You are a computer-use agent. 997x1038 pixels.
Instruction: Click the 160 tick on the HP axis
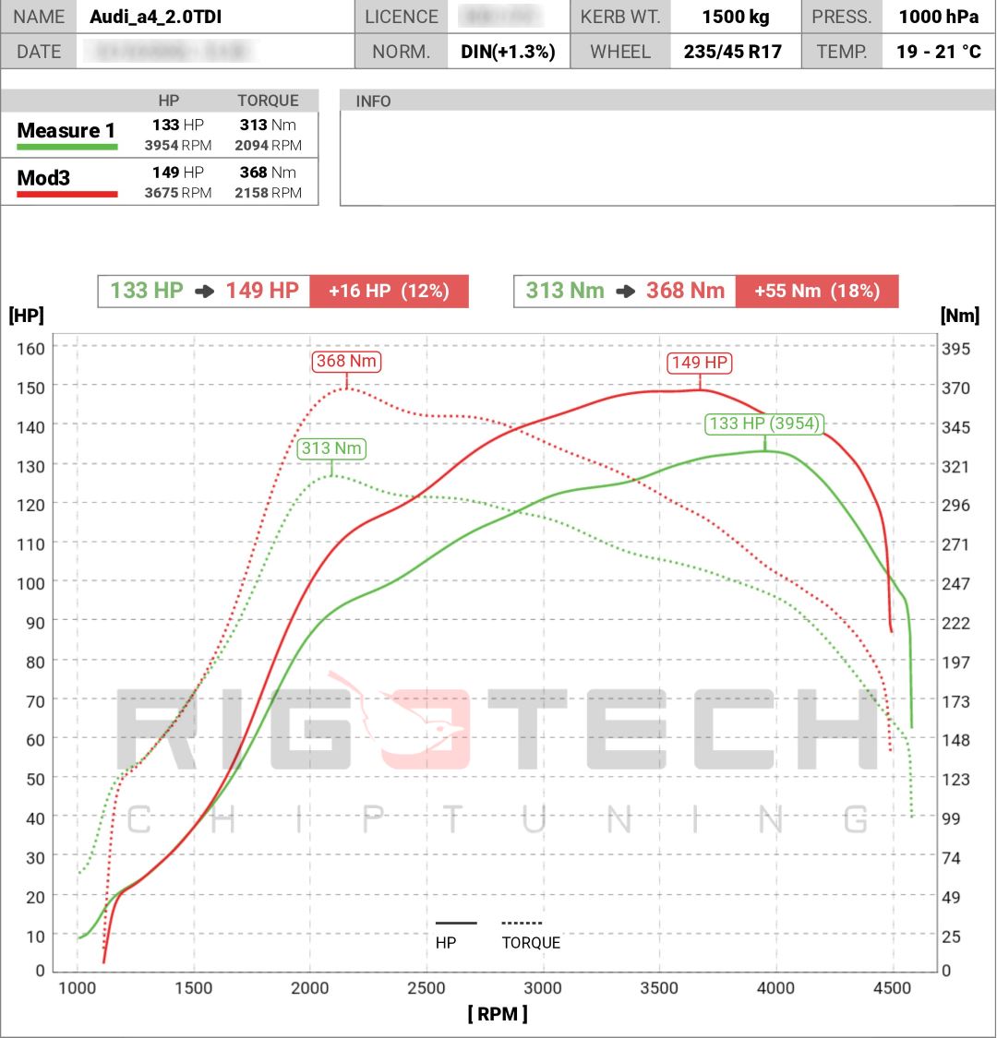pos(31,349)
